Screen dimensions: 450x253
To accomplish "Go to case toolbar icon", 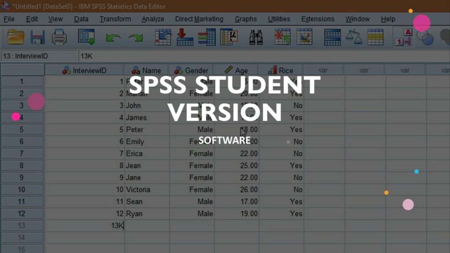I will click(x=163, y=37).
